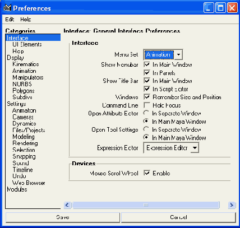Select Cameras category
Image resolution: width=240 pixels, height=228 pixels.
23,117
